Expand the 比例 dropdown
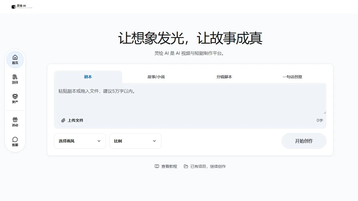This screenshot has height=201, width=358. click(135, 141)
